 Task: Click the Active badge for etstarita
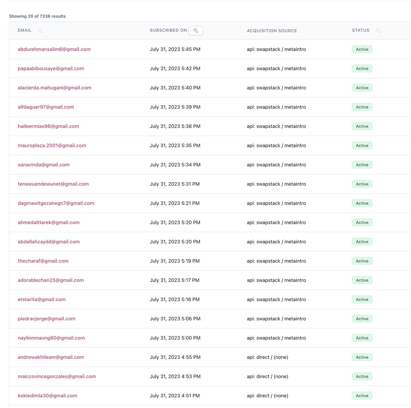362,299
